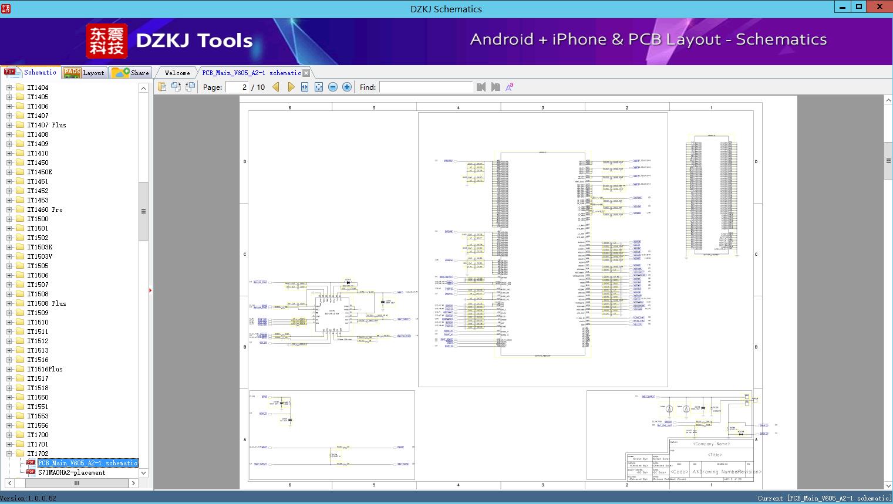The height and width of the screenshot is (504, 893).
Task: Expand the IT1556 folder
Action: 9,425
